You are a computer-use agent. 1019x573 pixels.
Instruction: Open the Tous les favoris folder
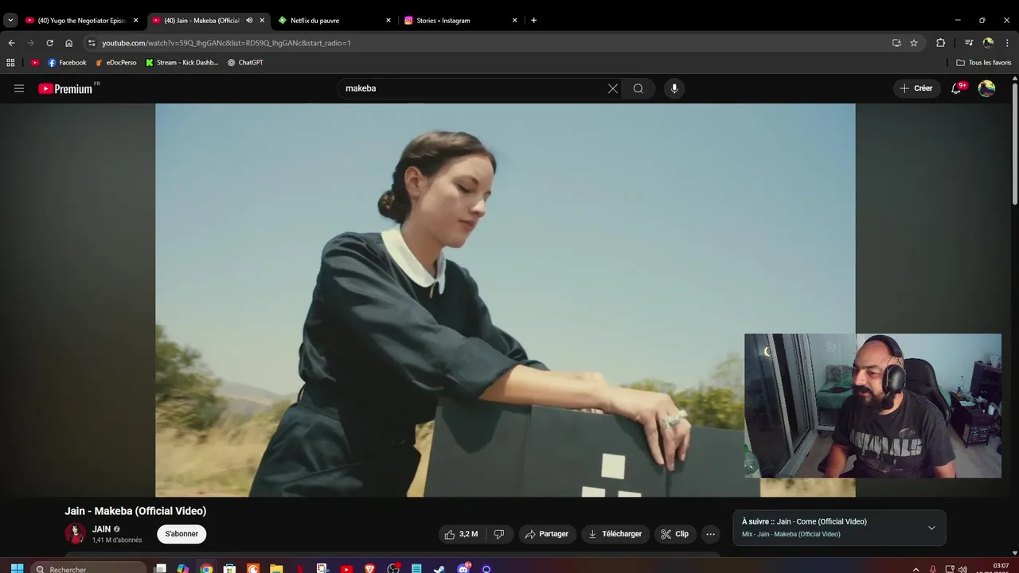[x=984, y=62]
